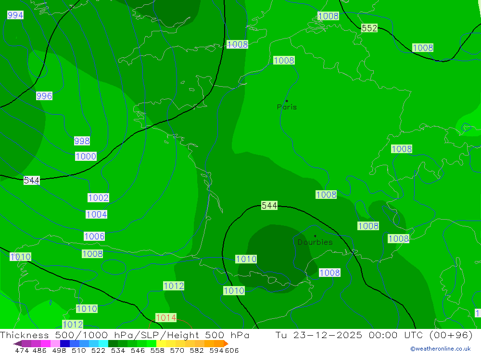Viewport: 481px width, 353px height.
Task: Select the 1006 isobar label
Action: pos(94,236)
